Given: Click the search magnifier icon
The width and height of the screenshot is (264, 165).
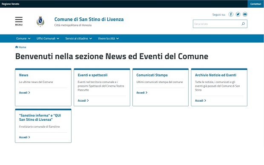Looking at the screenshot, I should 243,24.
